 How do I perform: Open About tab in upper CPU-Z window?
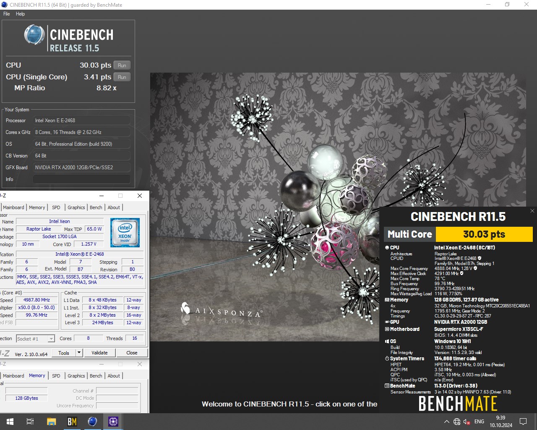pyautogui.click(x=114, y=207)
